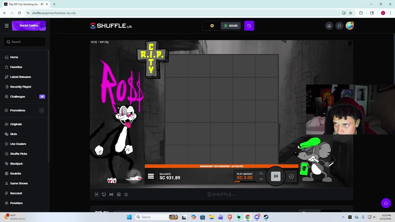Image resolution: width=395 pixels, height=222 pixels.
Task: View site information icon in address bar
Action: tap(28, 13)
